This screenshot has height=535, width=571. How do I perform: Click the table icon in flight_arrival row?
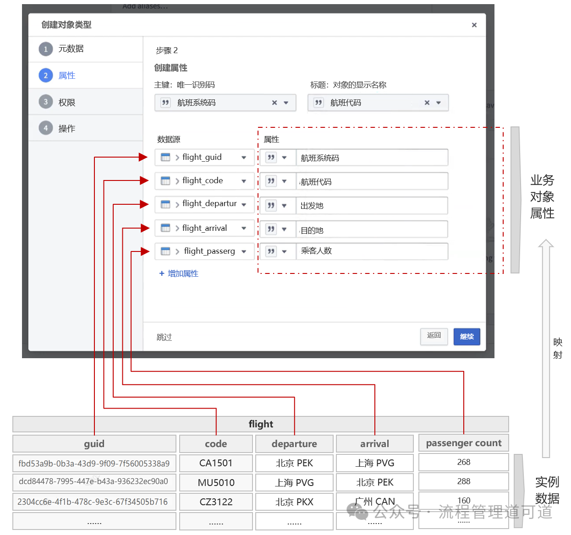[165, 228]
